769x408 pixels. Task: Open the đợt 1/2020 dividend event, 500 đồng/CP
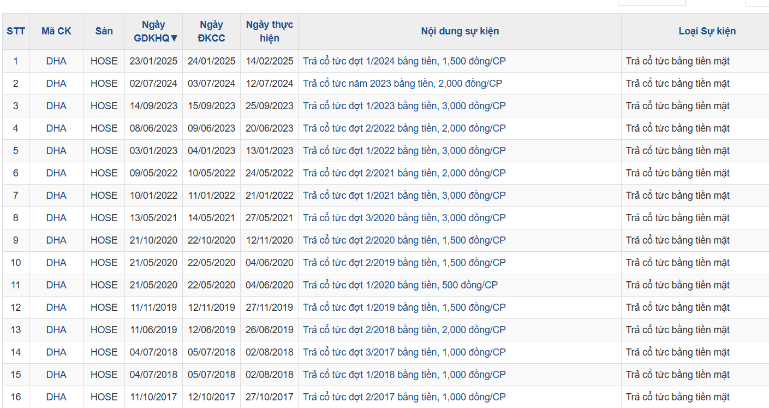coord(400,285)
